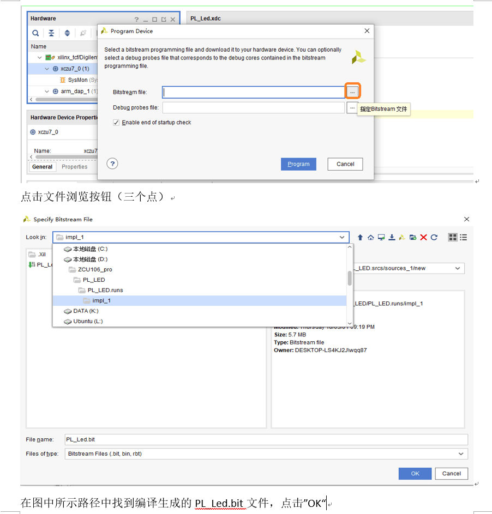The image size is (492, 514).
Task: Select SysMon in the hardware tree
Action: 78,80
